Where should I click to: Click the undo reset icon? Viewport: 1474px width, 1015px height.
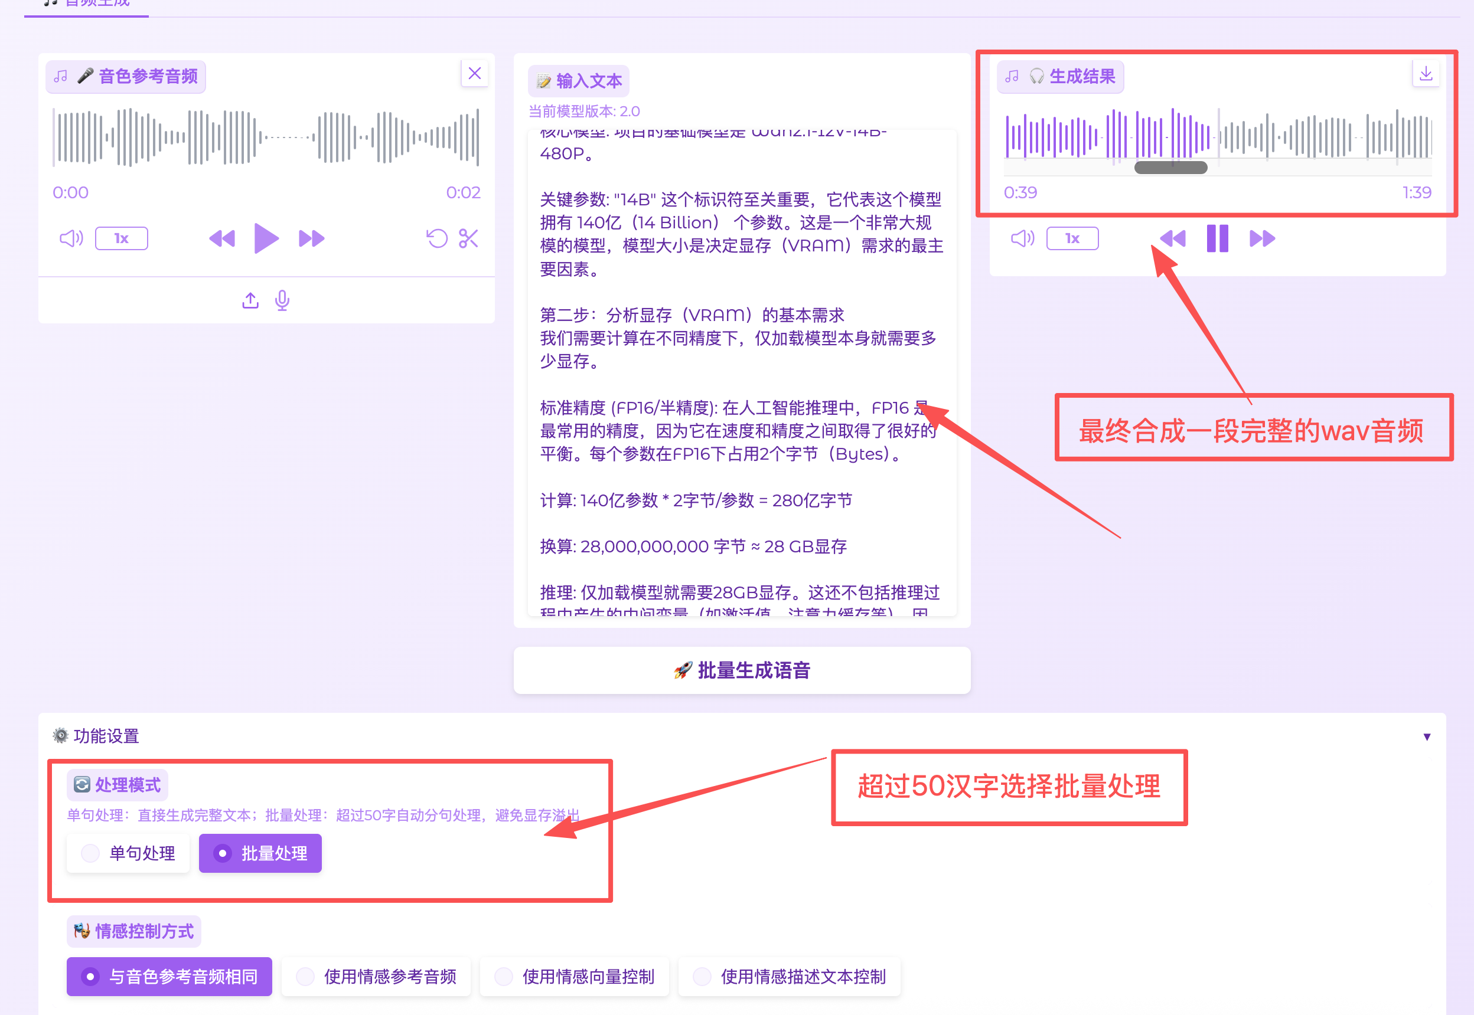(x=436, y=238)
